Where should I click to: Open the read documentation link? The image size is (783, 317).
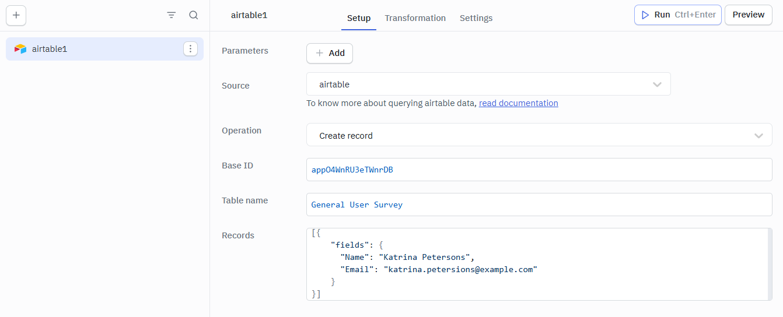tap(518, 103)
